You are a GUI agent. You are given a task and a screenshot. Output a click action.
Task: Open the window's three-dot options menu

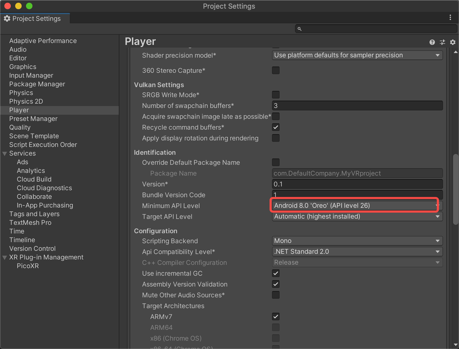pos(450,18)
